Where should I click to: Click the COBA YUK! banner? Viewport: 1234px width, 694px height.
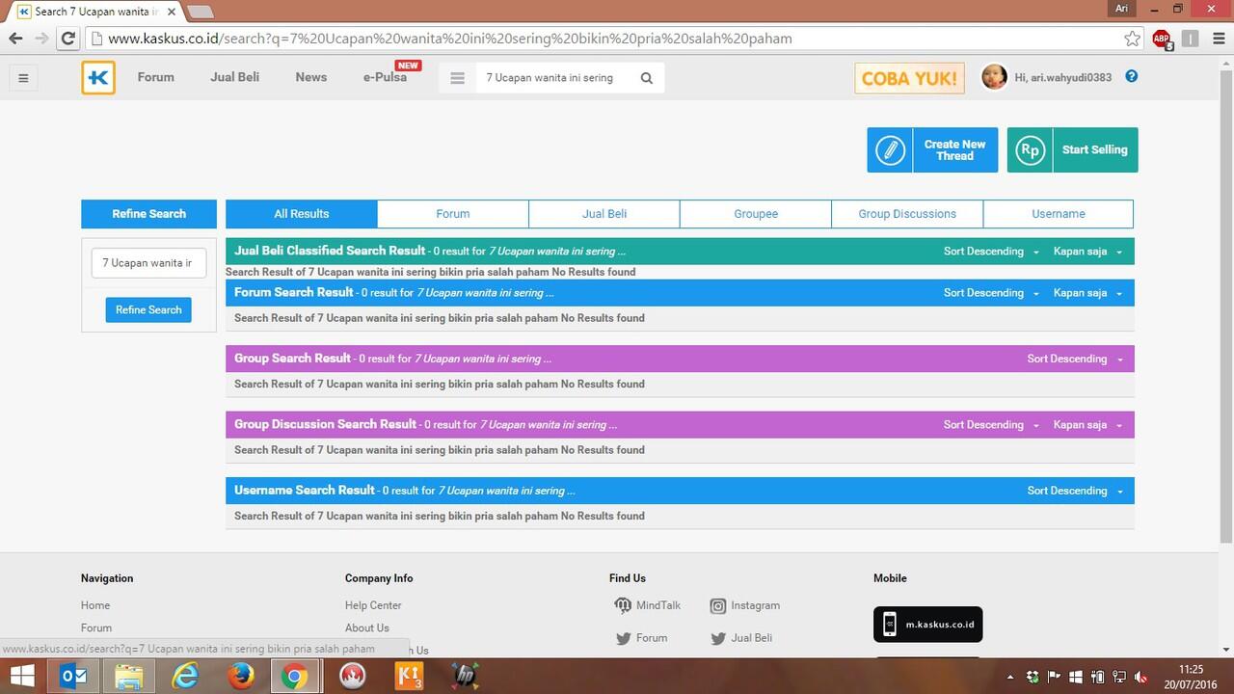click(909, 78)
